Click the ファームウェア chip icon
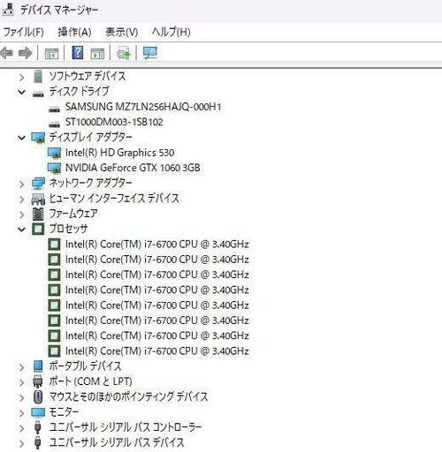 pos(38,214)
